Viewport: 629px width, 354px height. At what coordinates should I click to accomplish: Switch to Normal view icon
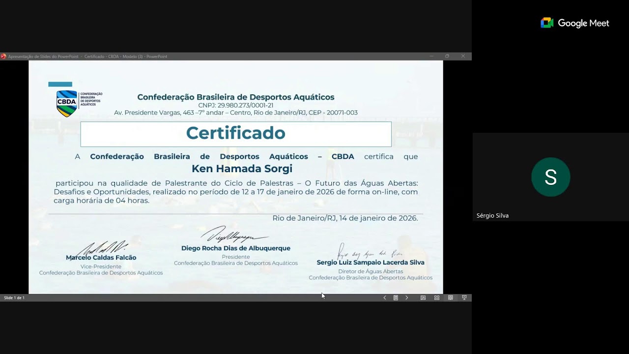tap(423, 297)
